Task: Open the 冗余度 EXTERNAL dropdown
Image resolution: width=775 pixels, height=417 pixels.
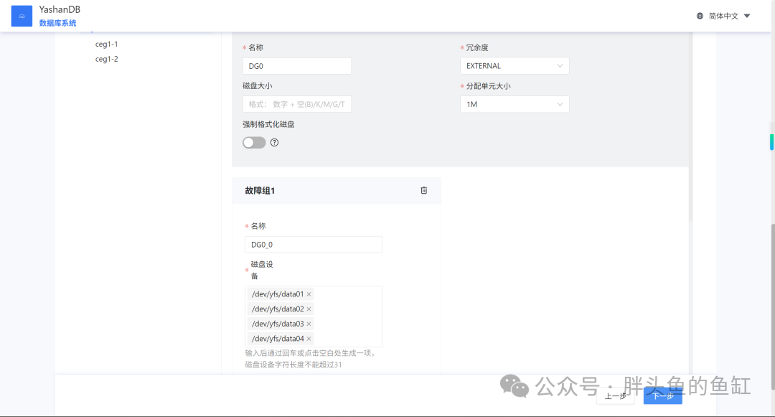Action: pyautogui.click(x=515, y=66)
